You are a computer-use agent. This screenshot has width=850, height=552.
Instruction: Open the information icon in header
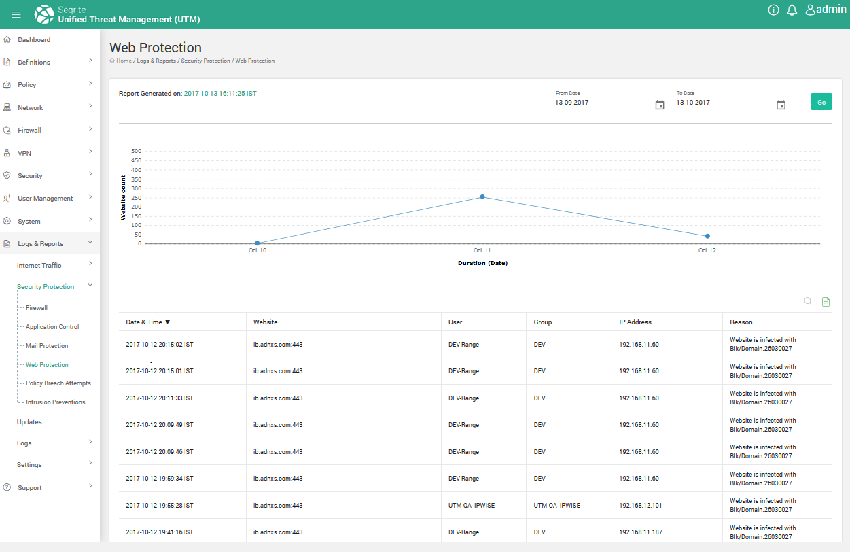point(773,10)
